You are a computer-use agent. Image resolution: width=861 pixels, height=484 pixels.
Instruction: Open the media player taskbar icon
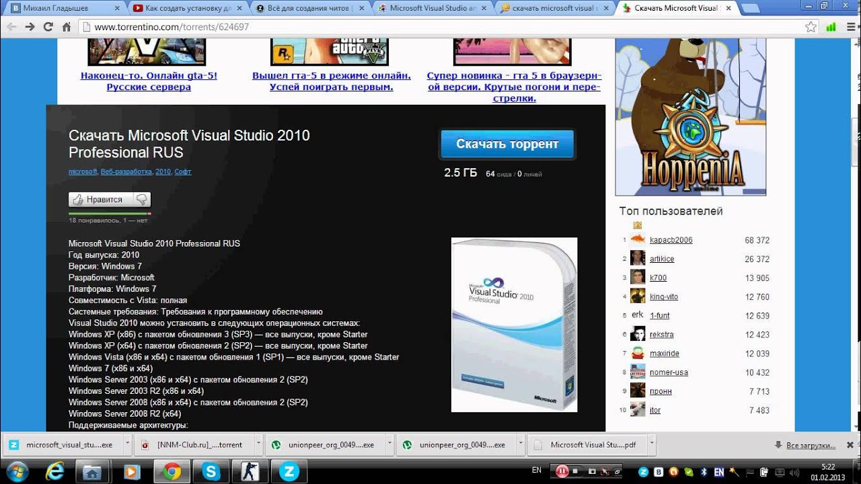coord(132,471)
